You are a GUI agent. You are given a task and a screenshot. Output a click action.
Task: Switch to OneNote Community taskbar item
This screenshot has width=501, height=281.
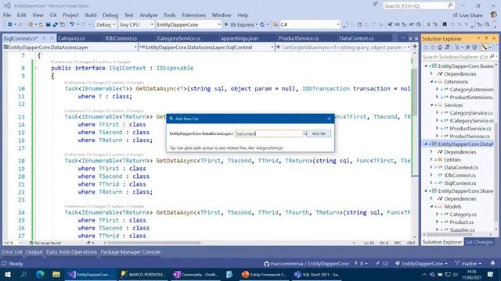point(195,274)
